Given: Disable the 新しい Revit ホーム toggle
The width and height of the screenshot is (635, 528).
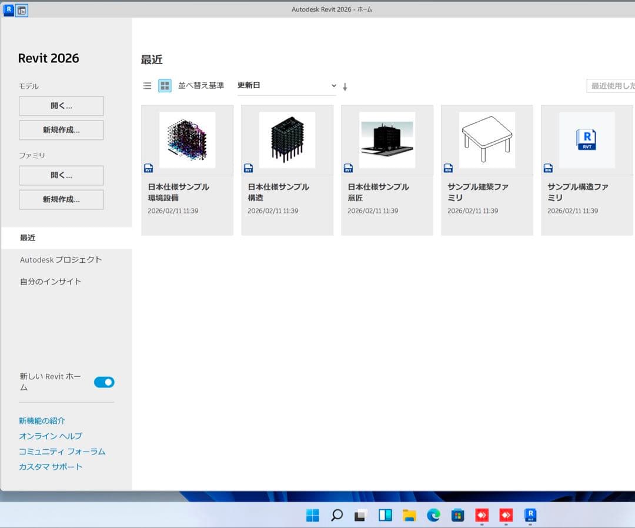Looking at the screenshot, I should click(x=104, y=382).
